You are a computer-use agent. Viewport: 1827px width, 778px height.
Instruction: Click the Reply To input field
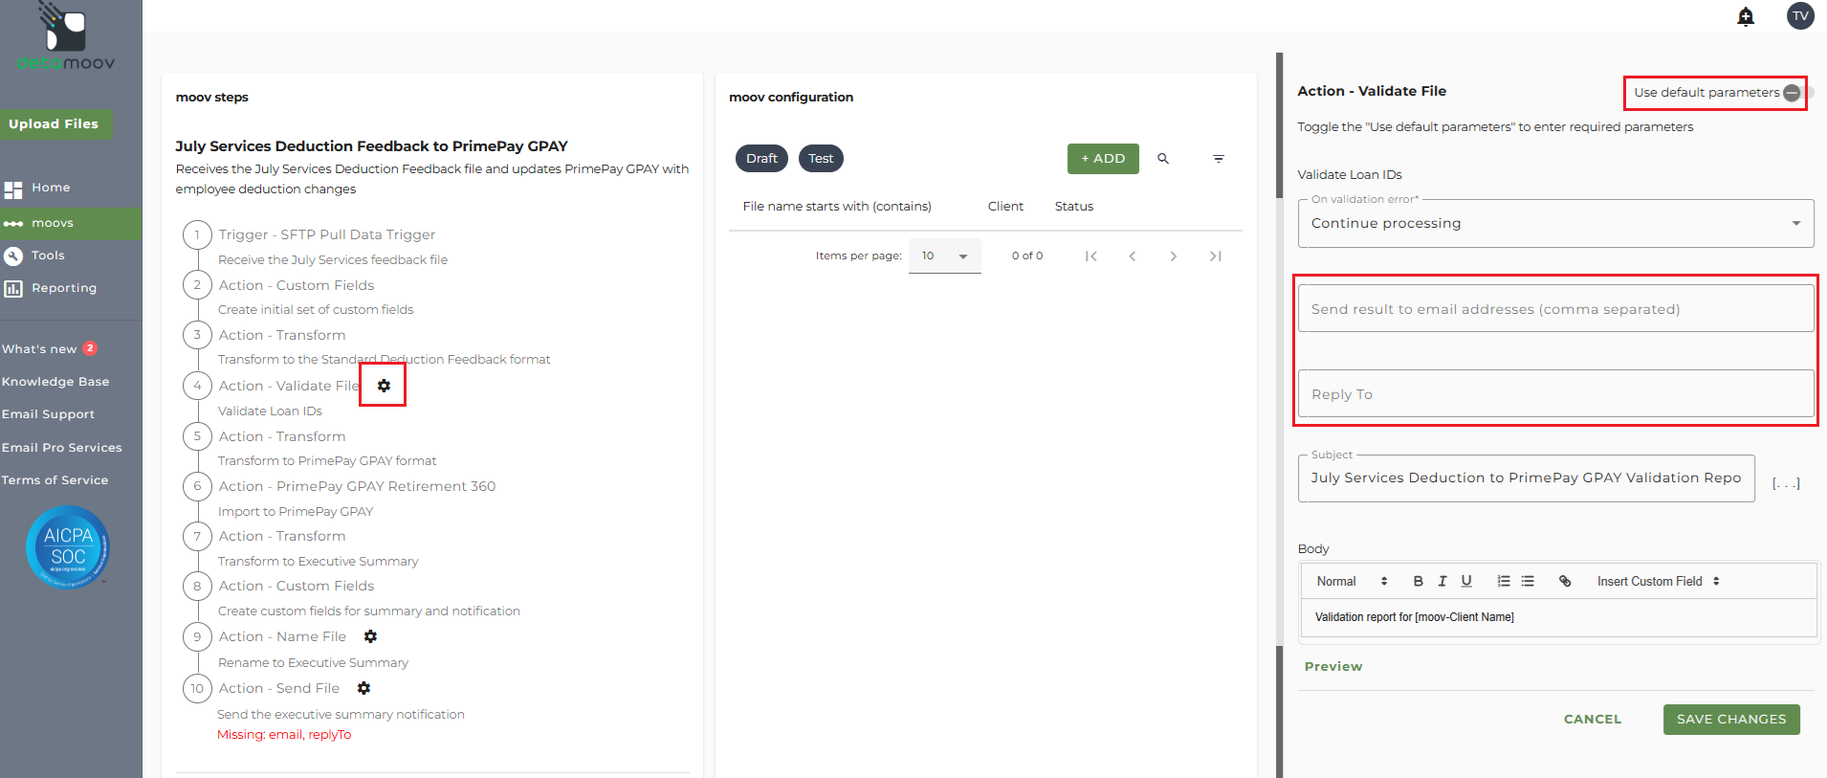click(x=1555, y=394)
